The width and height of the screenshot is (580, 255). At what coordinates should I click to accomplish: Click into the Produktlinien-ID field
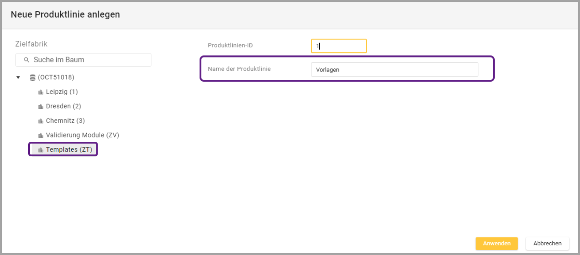click(x=339, y=46)
